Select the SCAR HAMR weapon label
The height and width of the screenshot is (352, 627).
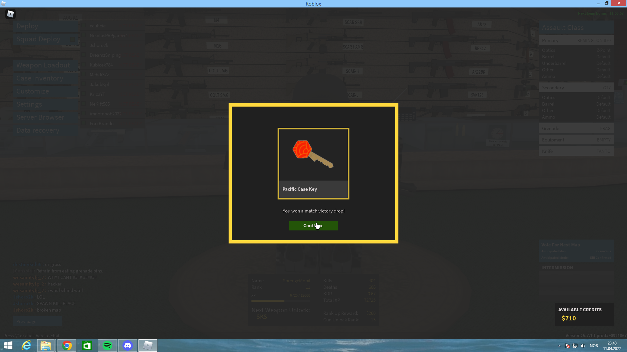coord(353,47)
